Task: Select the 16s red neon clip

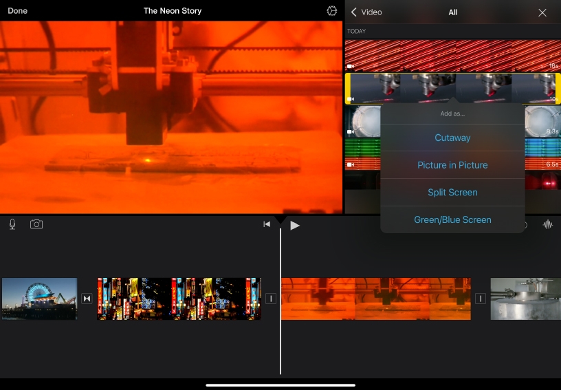Action: point(452,56)
